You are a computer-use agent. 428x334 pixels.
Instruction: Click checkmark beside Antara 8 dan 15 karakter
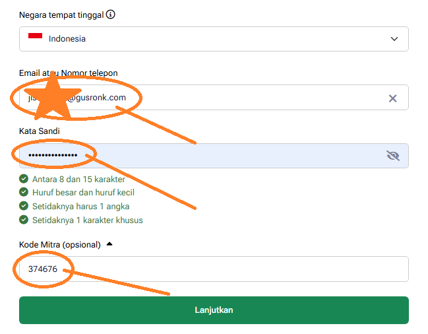(x=24, y=179)
